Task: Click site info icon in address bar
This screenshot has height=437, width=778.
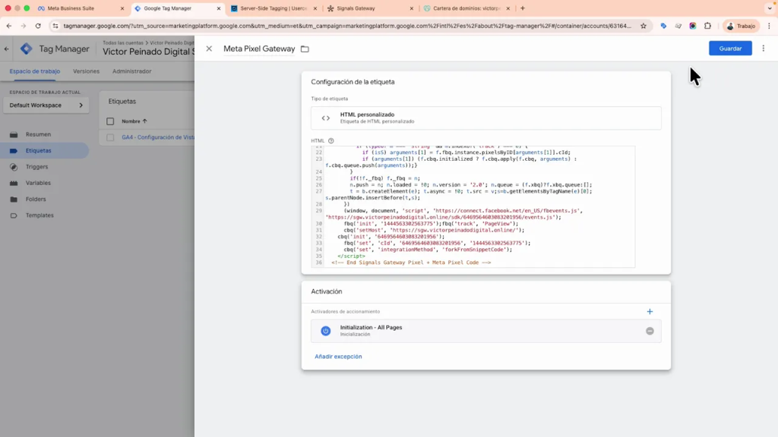Action: click(x=55, y=26)
